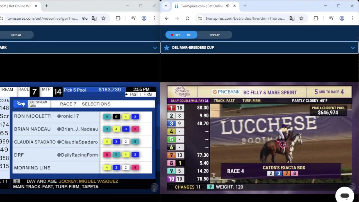Screen dimensions: 359x202
Task: Open Chrome three-dot menu in left window
Action: click(154, 19)
